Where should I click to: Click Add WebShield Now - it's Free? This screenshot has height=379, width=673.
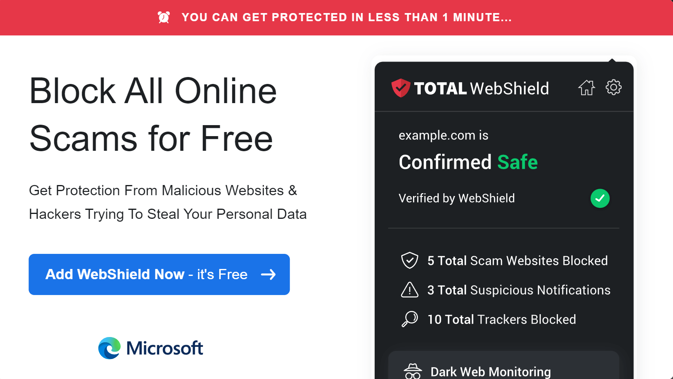[x=159, y=275]
